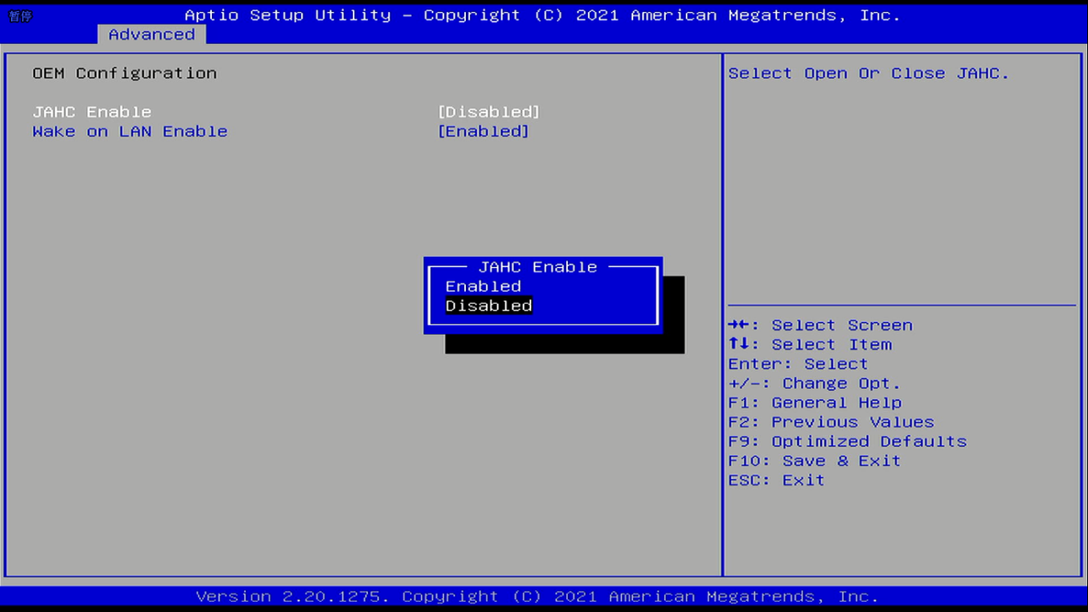Click the pause indicator in top-left corner

click(x=21, y=16)
